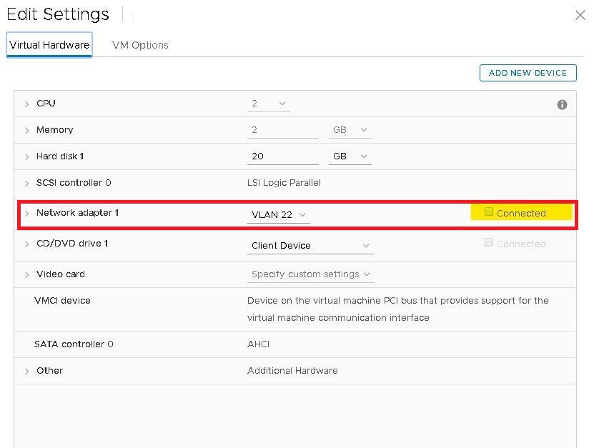This screenshot has width=599, height=448.
Task: Switch to the VM Options tab
Action: pos(140,44)
